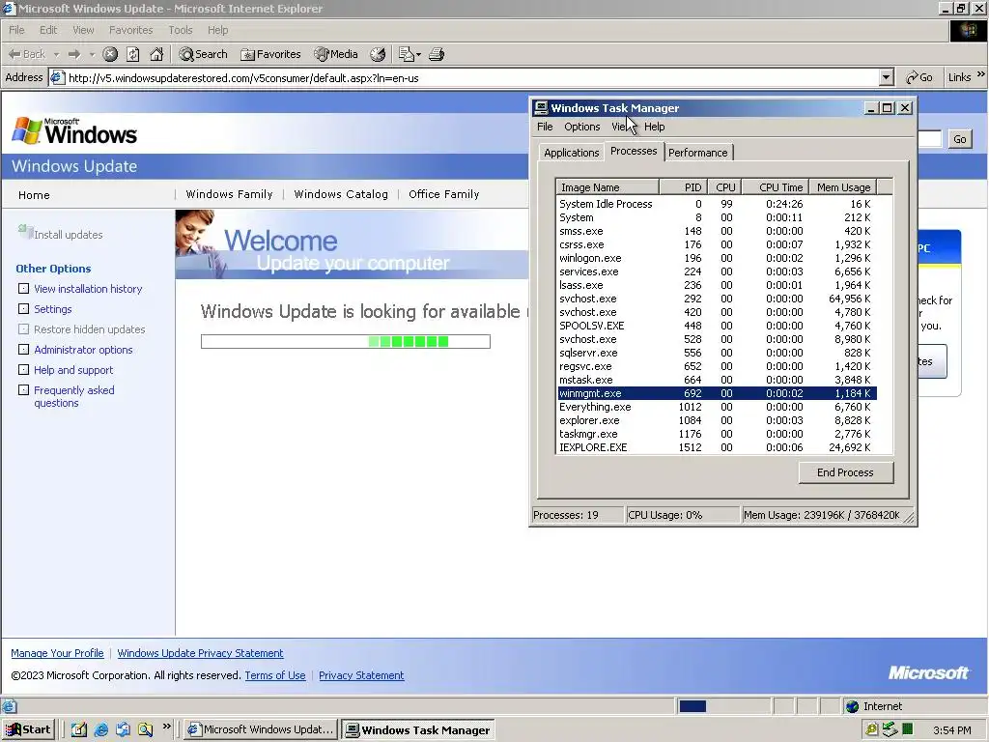Open View installation history link
The width and height of the screenshot is (989, 742).
point(88,288)
